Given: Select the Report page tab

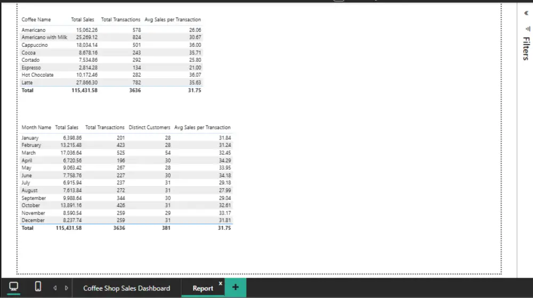Looking at the screenshot, I should (203, 288).
